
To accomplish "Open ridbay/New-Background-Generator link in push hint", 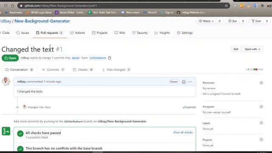I will tap(122, 121).
